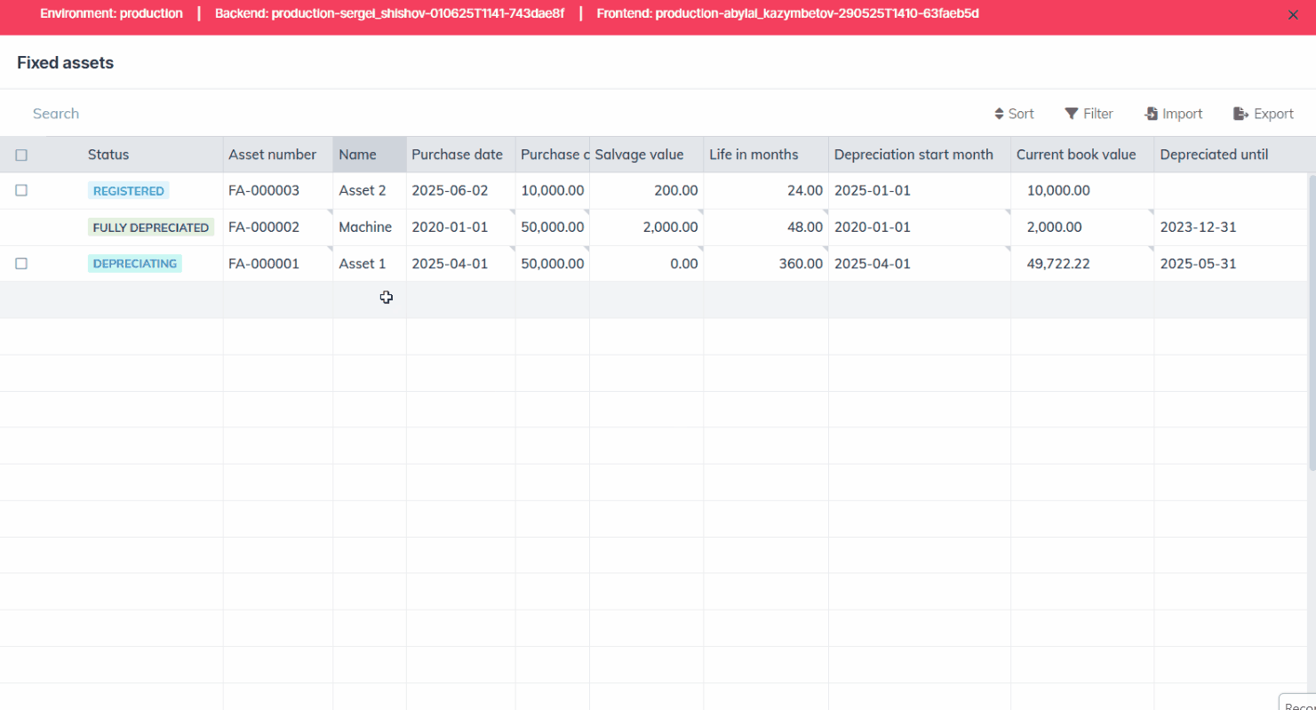Open Sort options
Viewport: 1316px width, 710px height.
[x=1014, y=114]
